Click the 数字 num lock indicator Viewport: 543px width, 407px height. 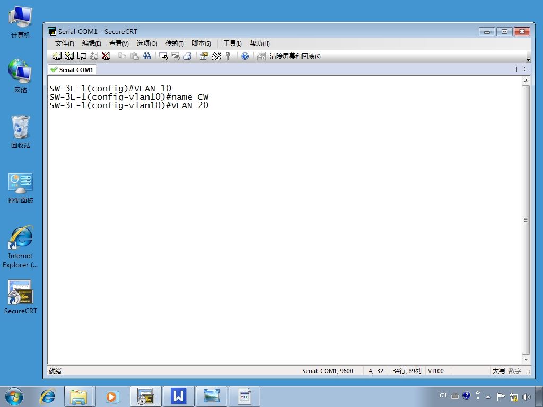[x=514, y=371]
